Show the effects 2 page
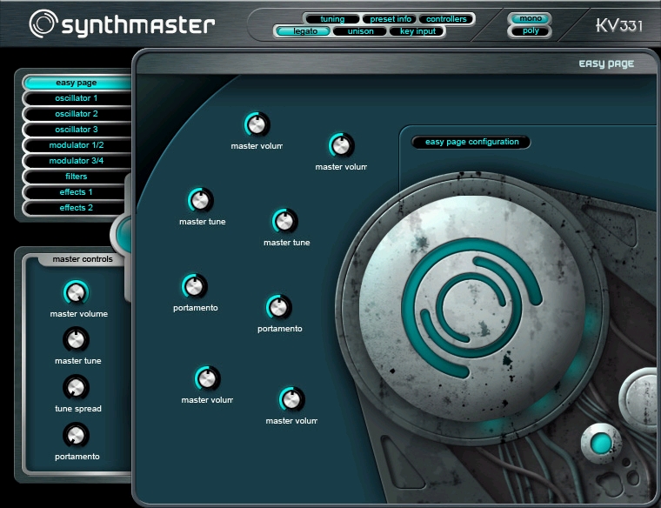The height and width of the screenshot is (508, 661). tap(76, 207)
